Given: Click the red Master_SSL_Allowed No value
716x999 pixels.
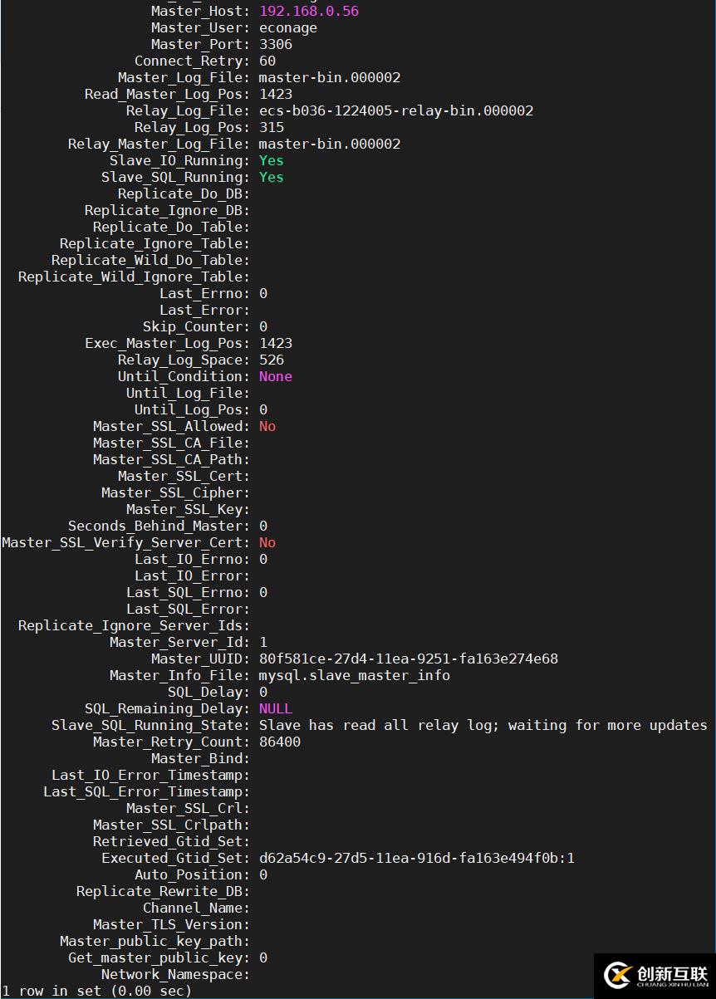Looking at the screenshot, I should click(267, 426).
